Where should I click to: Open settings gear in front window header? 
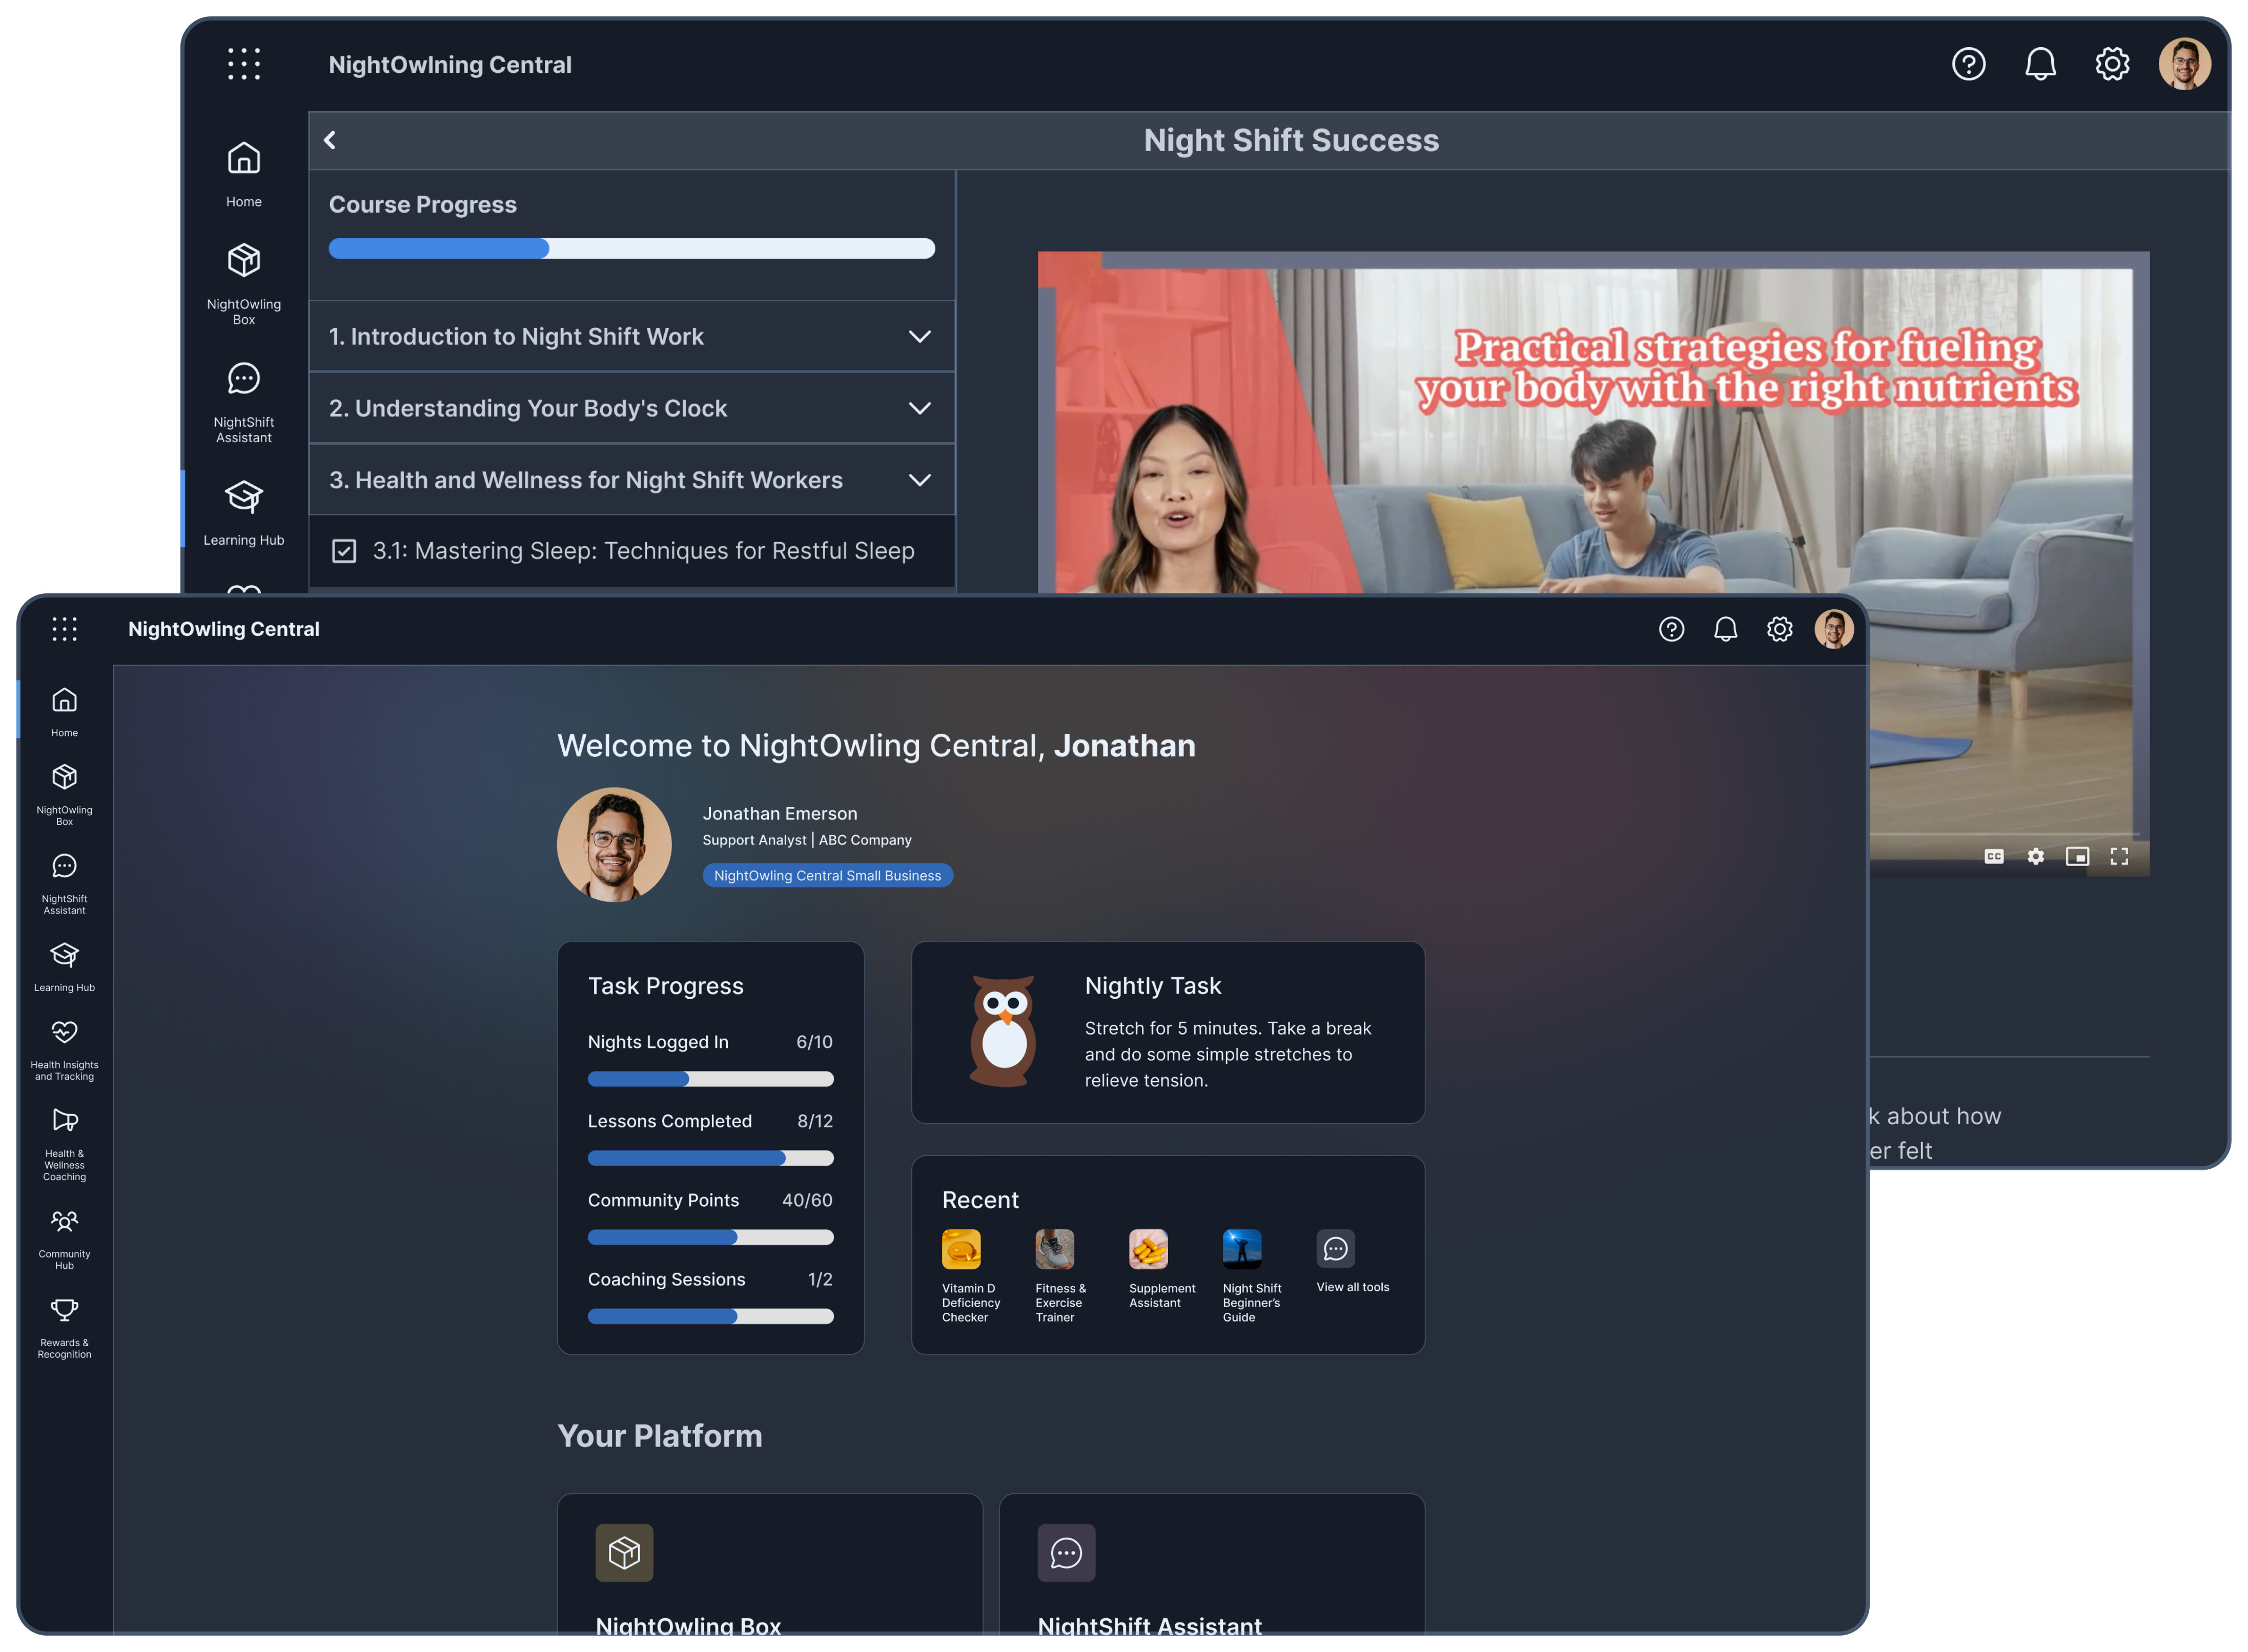coord(1779,629)
